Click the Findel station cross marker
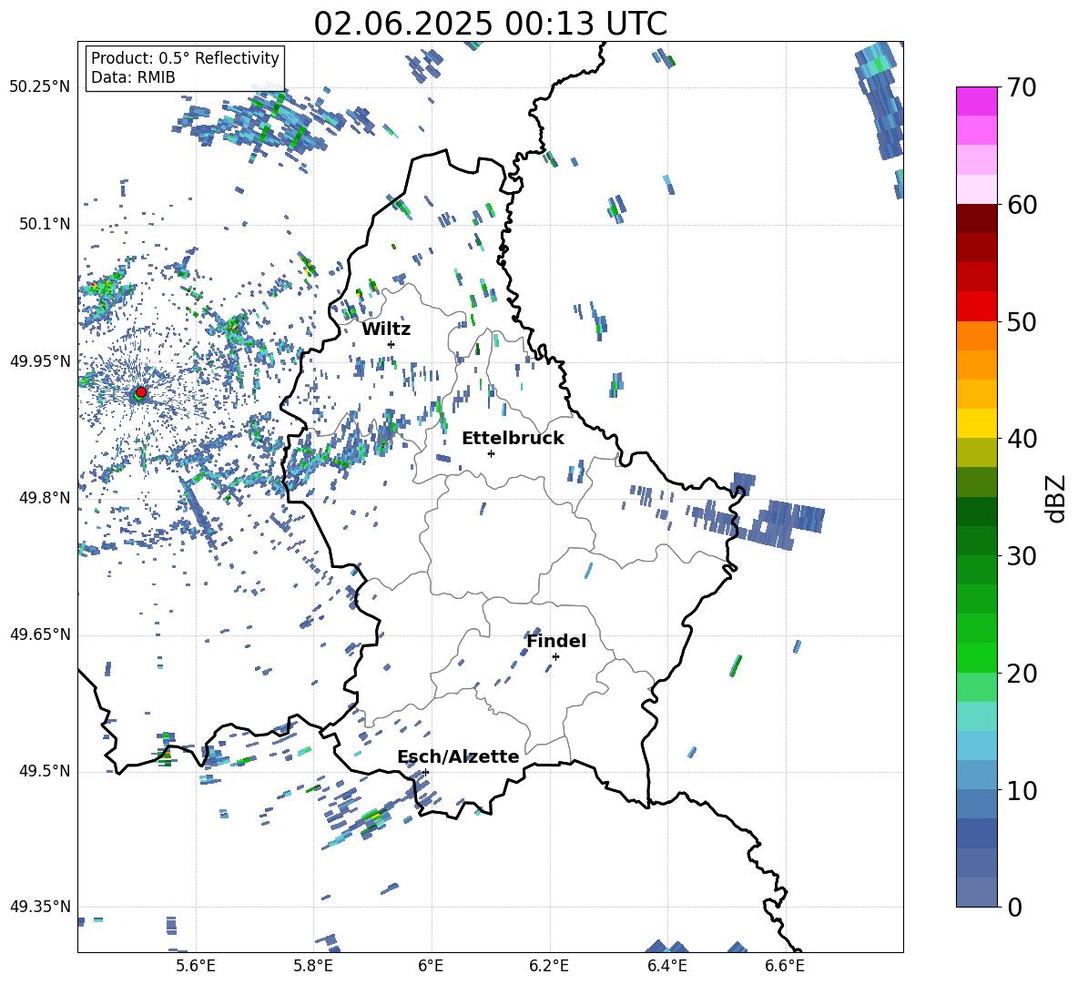The height and width of the screenshot is (984, 1078). pyautogui.click(x=555, y=656)
